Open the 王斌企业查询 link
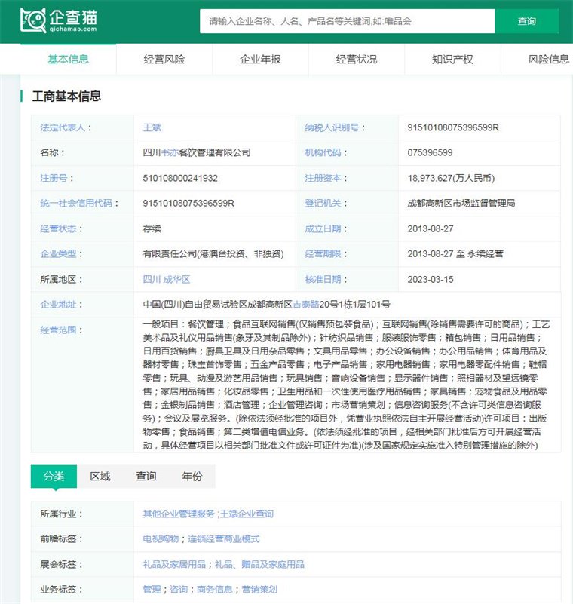 pyautogui.click(x=247, y=514)
